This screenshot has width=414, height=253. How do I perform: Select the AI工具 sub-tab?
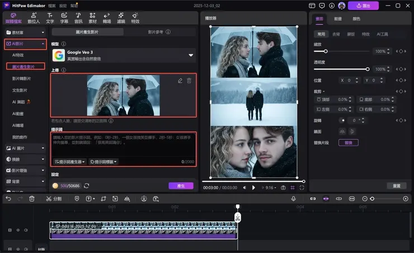(x=382, y=34)
